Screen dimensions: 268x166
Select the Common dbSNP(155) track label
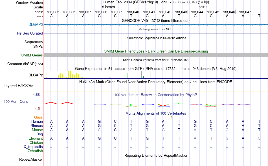[25, 64]
